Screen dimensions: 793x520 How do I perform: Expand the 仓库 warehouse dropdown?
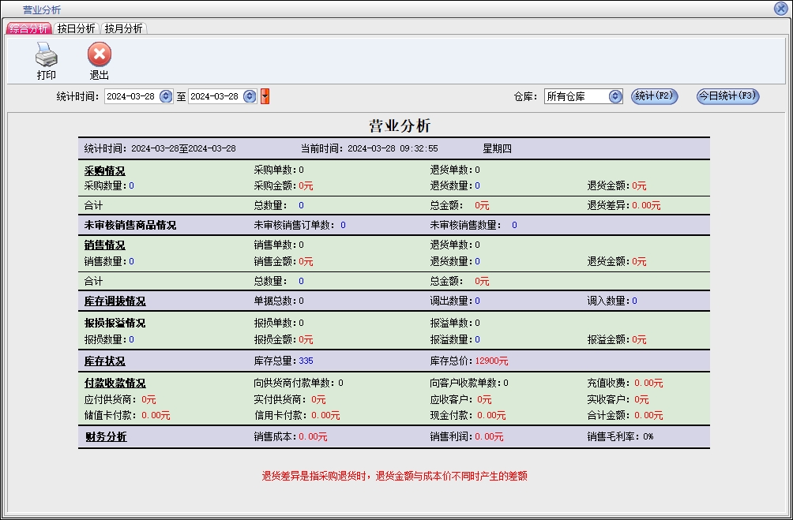(616, 96)
